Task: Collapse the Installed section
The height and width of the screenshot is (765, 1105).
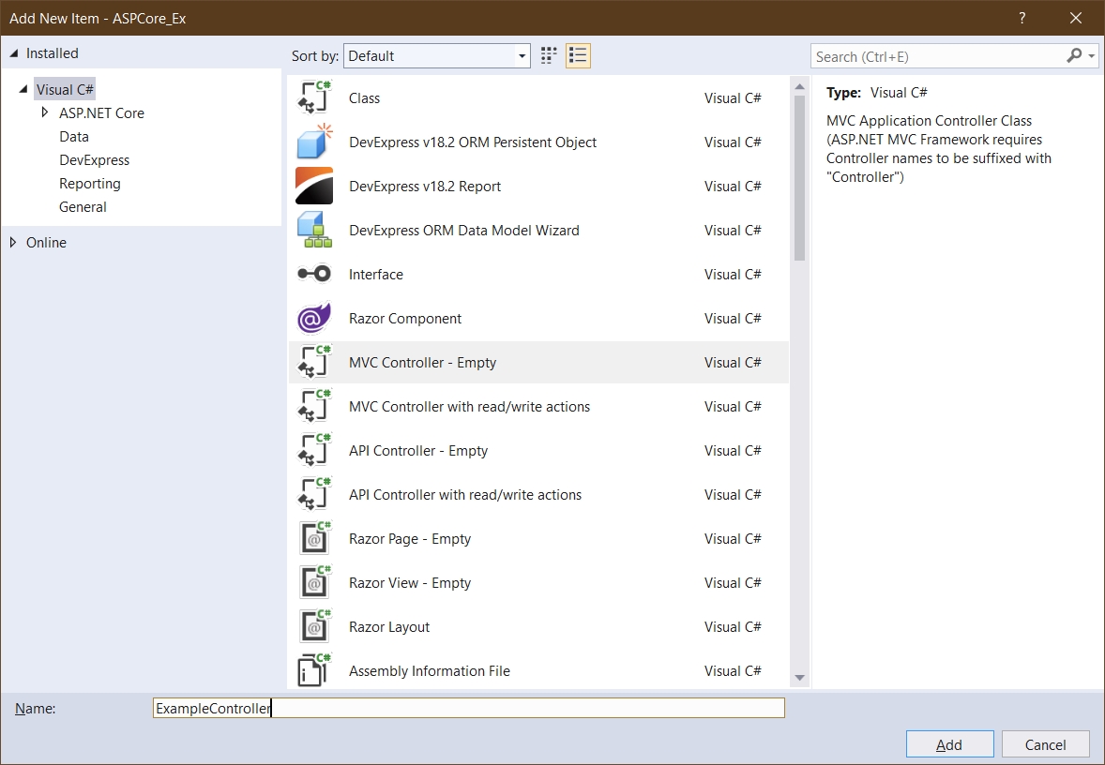Action: point(13,53)
